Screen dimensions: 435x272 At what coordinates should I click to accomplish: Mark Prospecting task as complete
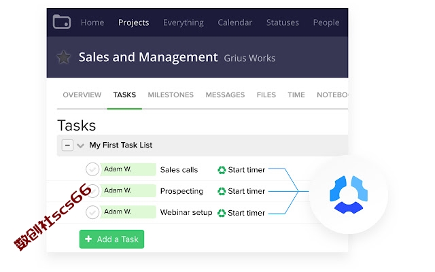pos(93,190)
